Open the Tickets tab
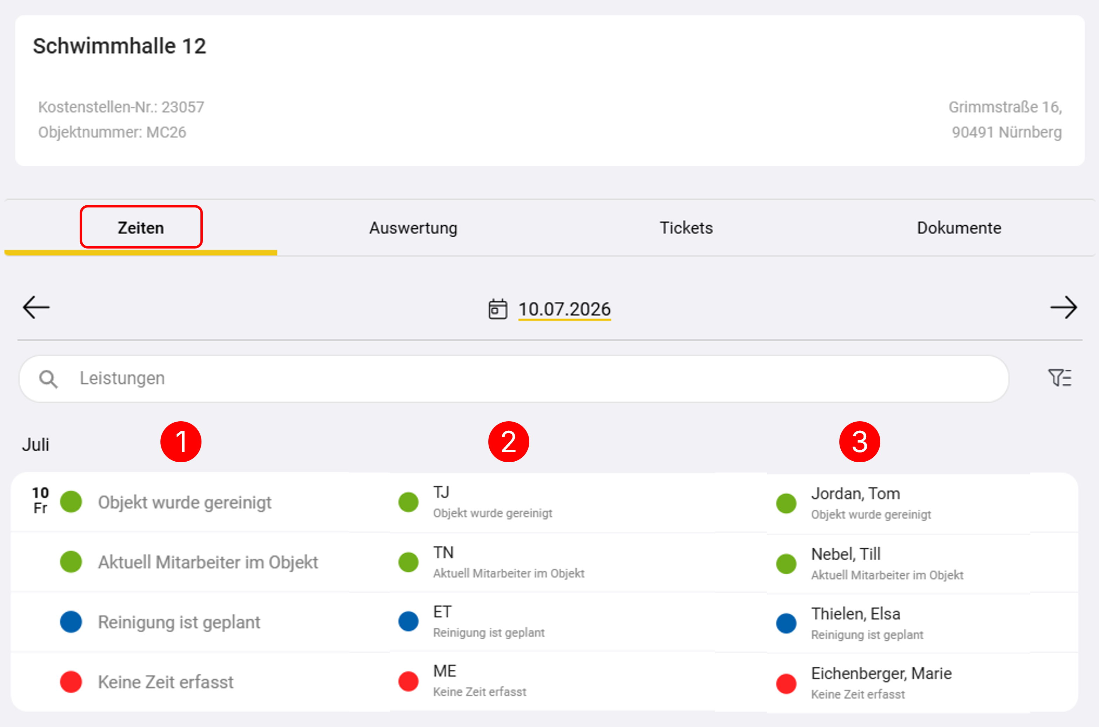 (686, 228)
